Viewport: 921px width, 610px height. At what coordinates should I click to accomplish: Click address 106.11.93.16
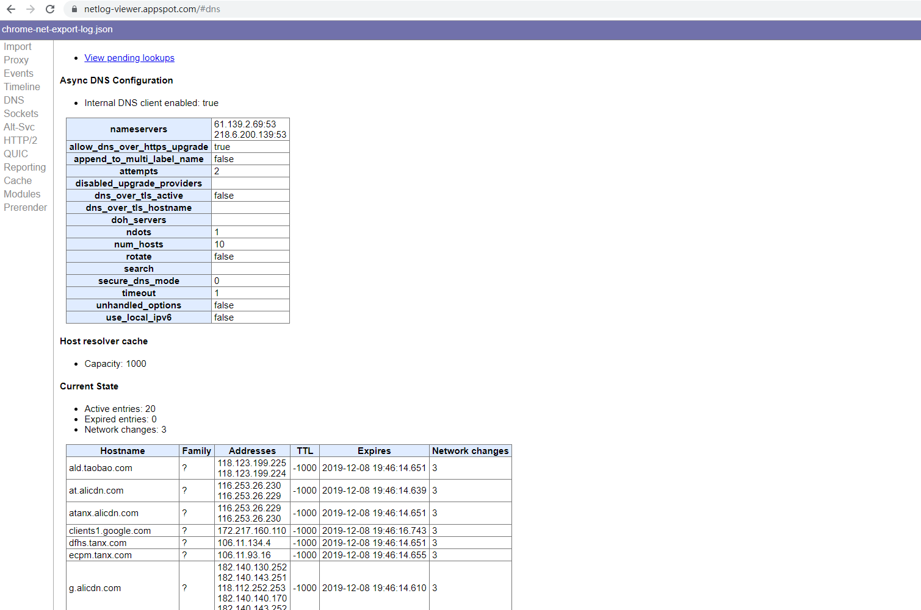click(x=244, y=555)
